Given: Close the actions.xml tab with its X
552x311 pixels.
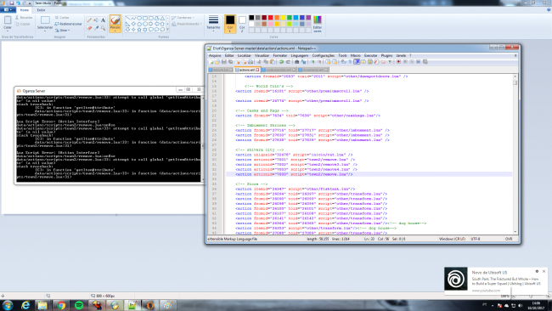Looking at the screenshot, I should coord(257,70).
